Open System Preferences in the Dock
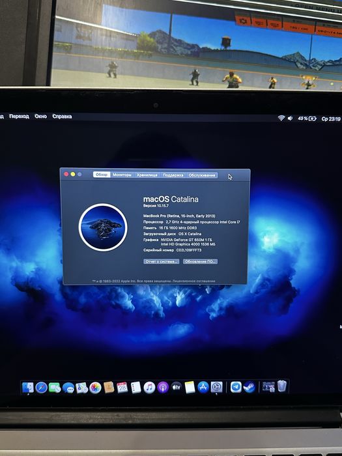This screenshot has height=456, width=342. click(217, 387)
